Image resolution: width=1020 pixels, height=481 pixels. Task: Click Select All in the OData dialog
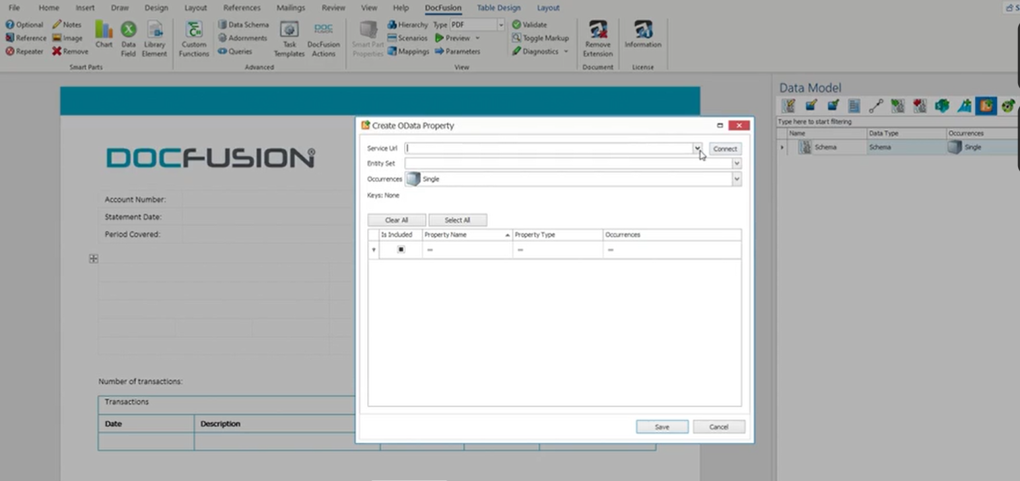click(x=458, y=220)
